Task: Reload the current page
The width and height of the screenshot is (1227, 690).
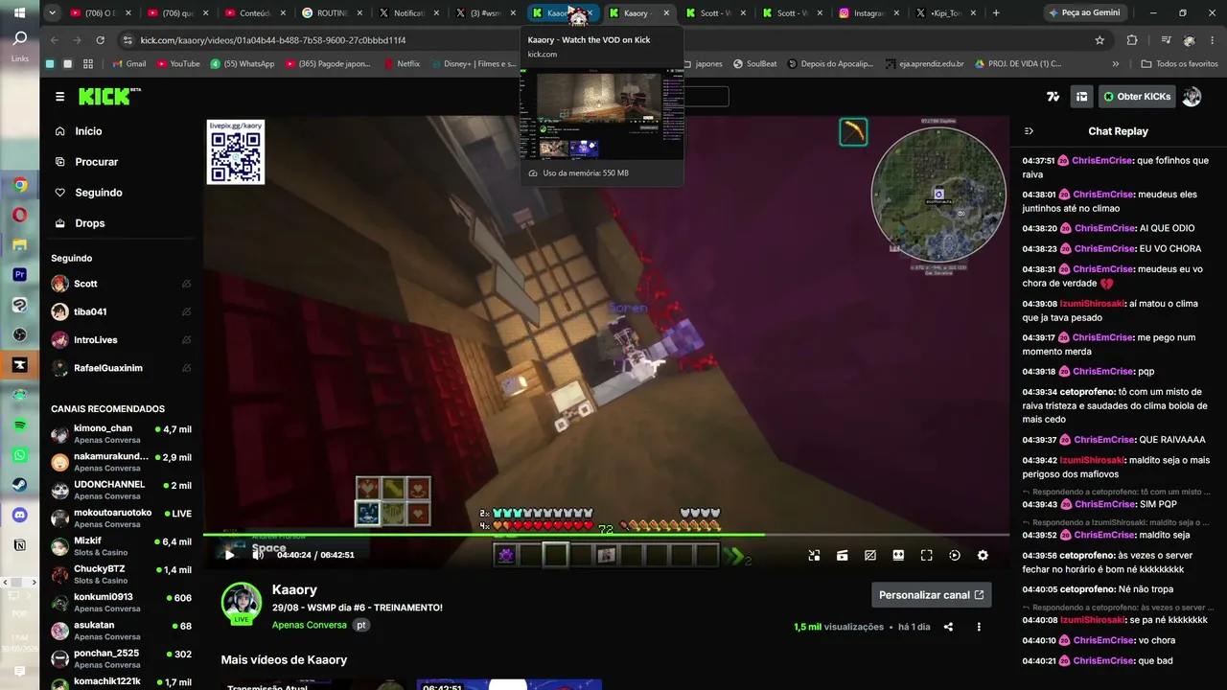Action: click(100, 40)
